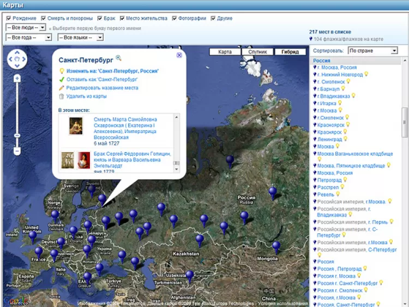Viewport: 409px width, 307px height.
Task: Select г.Владикавказ in the places list
Action: tap(333, 97)
